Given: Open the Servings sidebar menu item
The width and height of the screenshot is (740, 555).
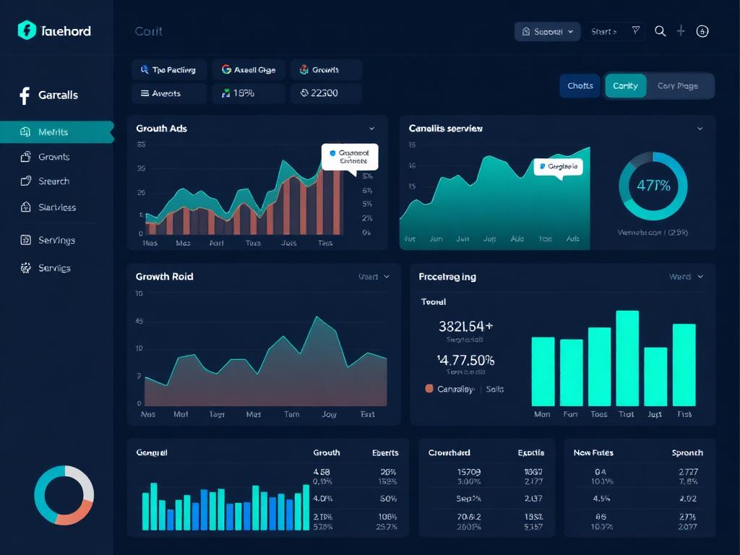Looking at the screenshot, I should (56, 240).
